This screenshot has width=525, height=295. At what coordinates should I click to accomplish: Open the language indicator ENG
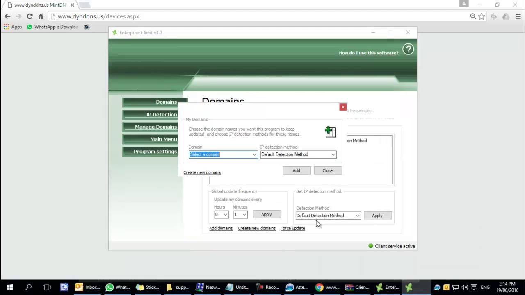click(x=485, y=287)
